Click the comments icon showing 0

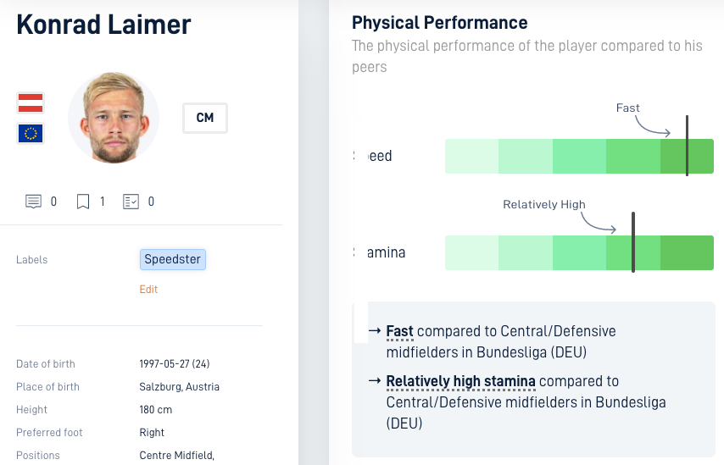tap(33, 202)
